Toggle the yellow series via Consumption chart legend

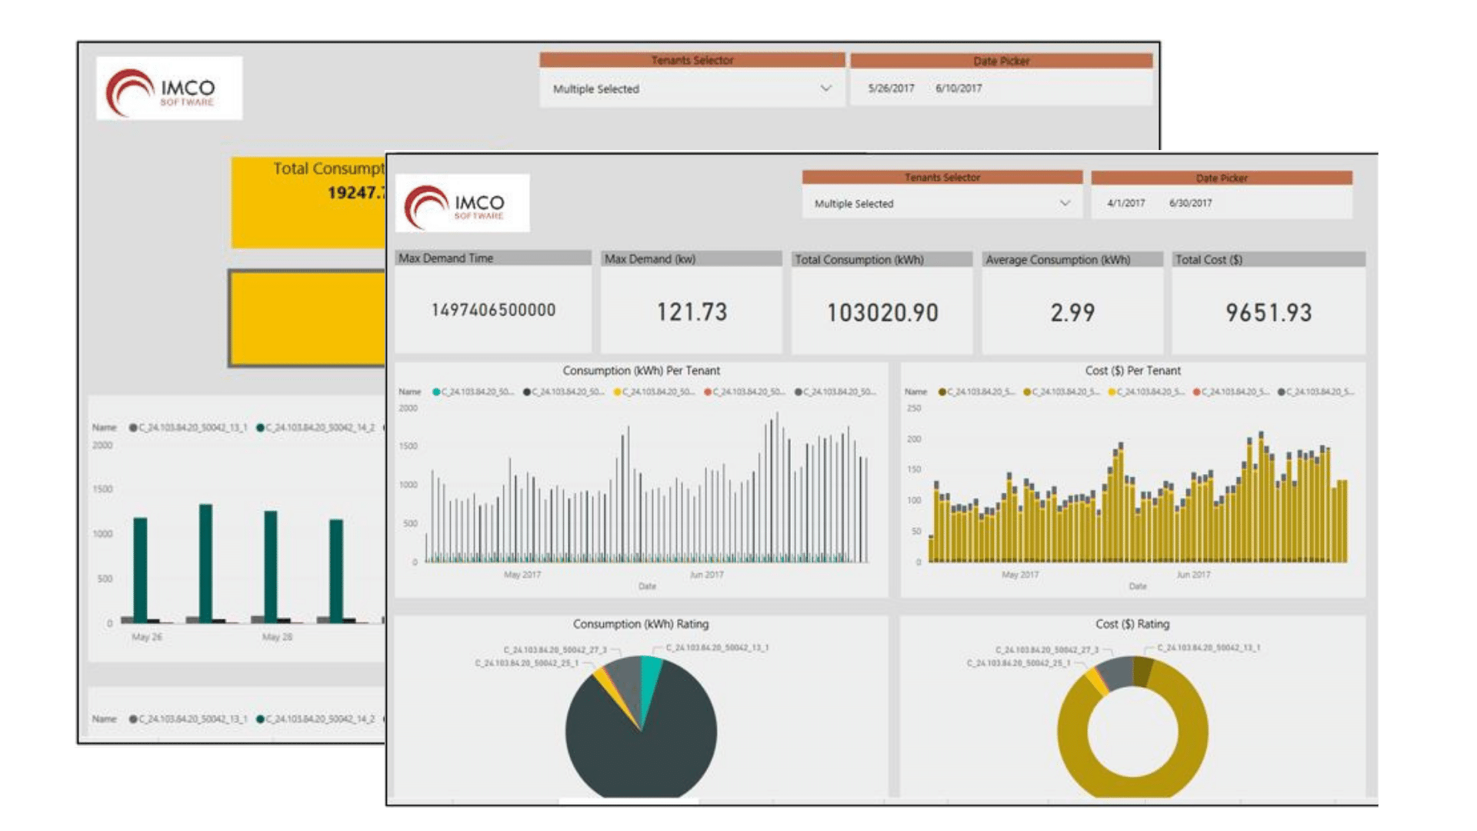(x=616, y=392)
